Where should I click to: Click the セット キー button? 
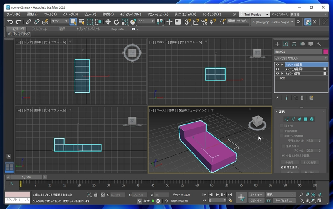[x=256, y=200]
